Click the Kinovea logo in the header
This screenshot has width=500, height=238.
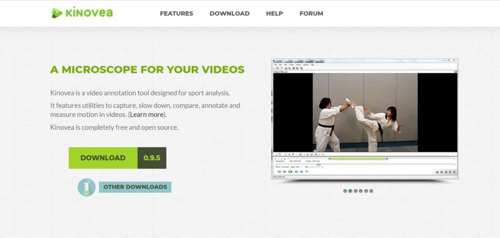click(82, 13)
